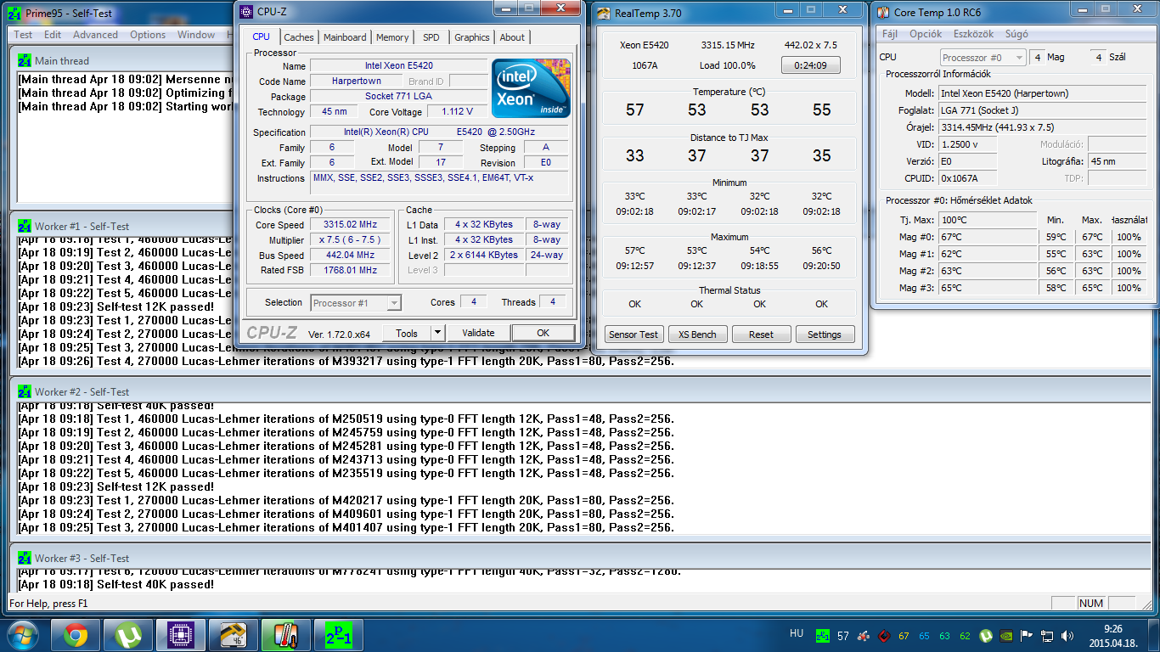Switch to the Mainboard tab
The image size is (1160, 652).
(x=345, y=37)
